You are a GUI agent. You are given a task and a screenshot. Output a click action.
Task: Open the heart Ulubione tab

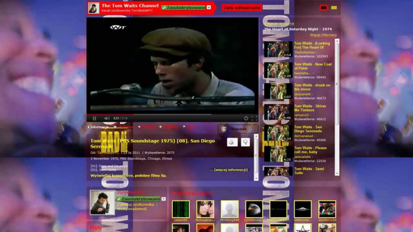point(123,127)
